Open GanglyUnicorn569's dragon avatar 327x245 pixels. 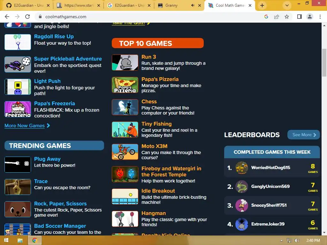242,186
